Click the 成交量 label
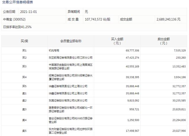 (x=73, y=19)
